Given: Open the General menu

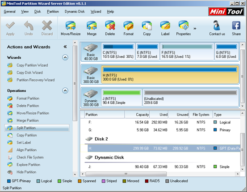Looking at the screenshot, I should click(10, 12).
